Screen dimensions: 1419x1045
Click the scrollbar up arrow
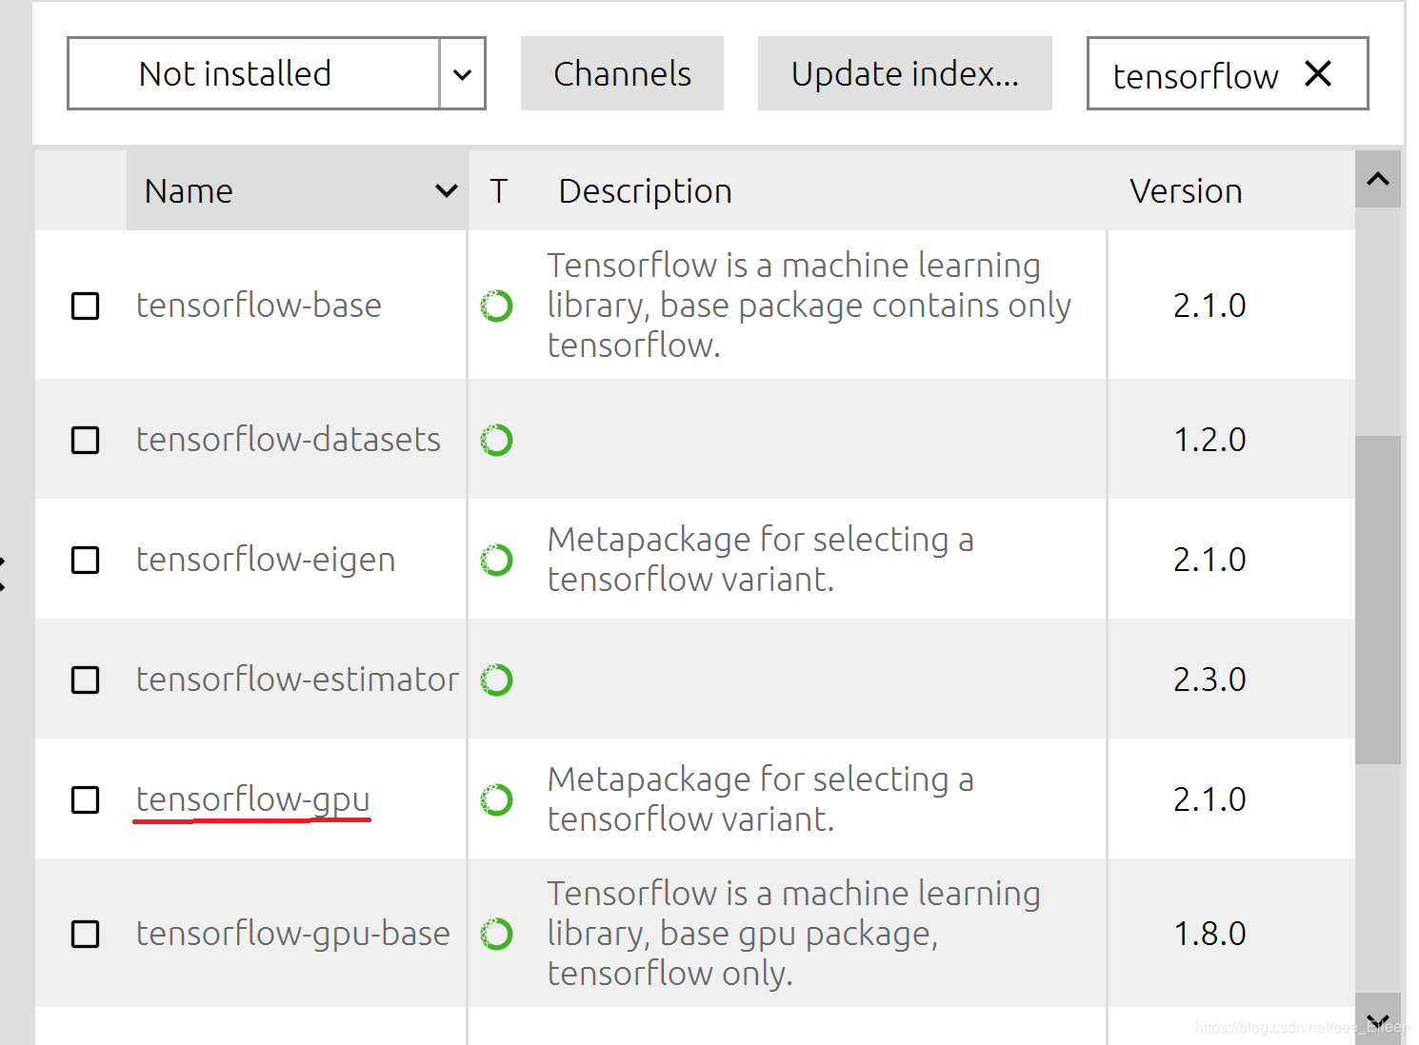pyautogui.click(x=1378, y=179)
